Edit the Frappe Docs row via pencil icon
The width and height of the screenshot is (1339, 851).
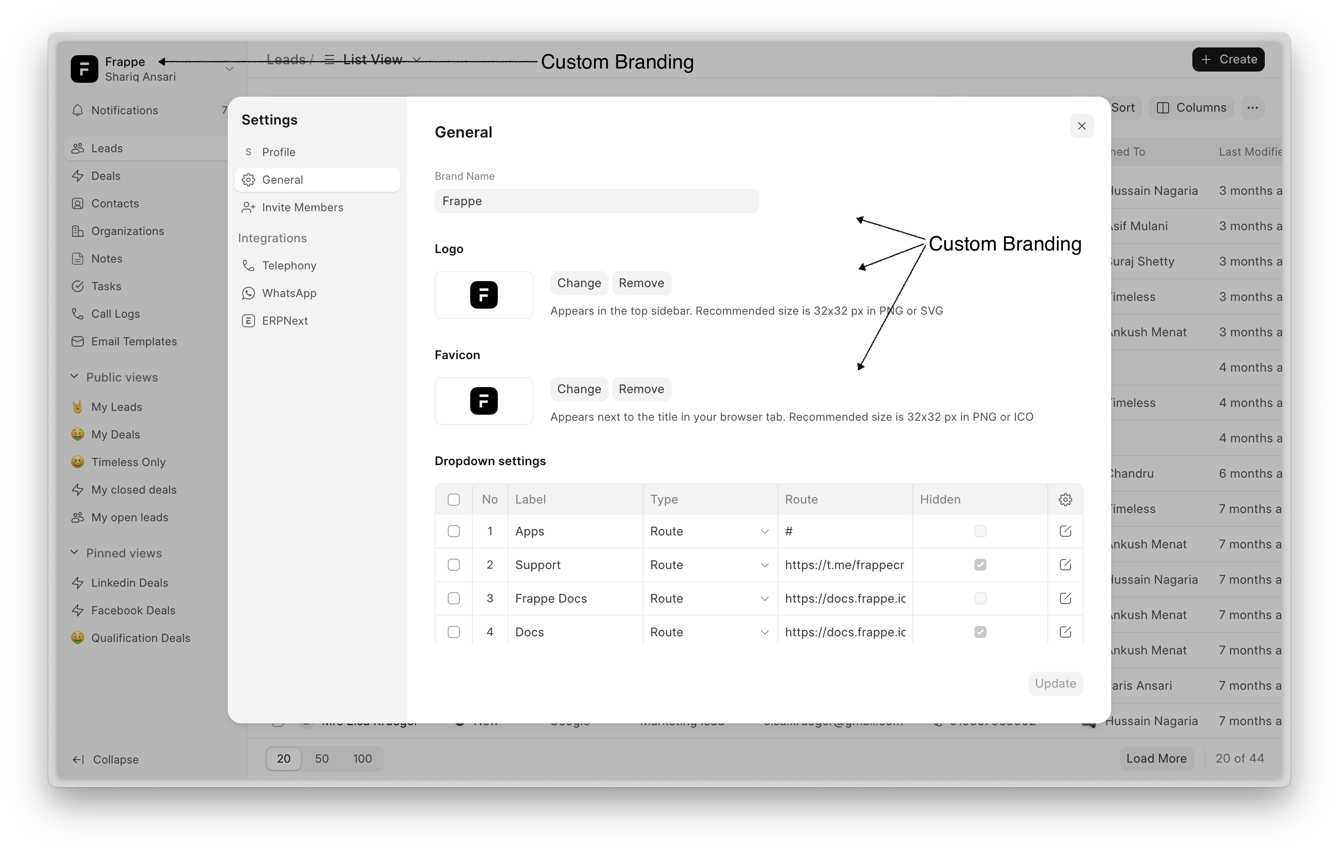coord(1065,599)
